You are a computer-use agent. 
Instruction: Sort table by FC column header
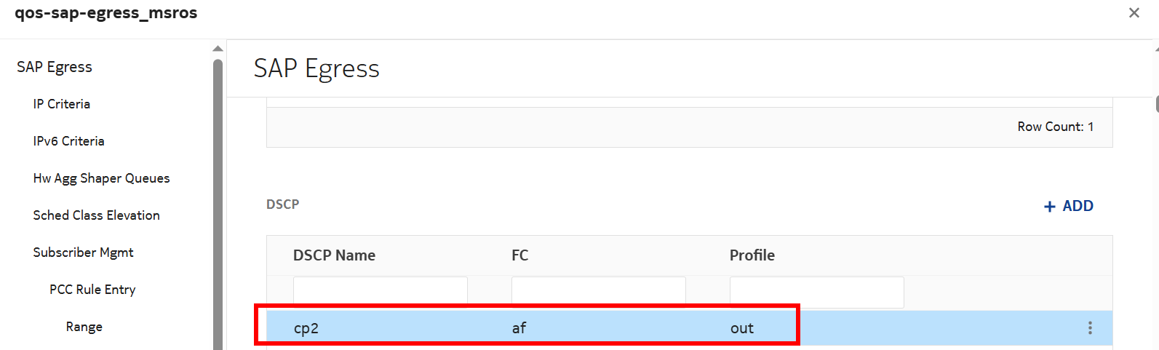tap(519, 255)
